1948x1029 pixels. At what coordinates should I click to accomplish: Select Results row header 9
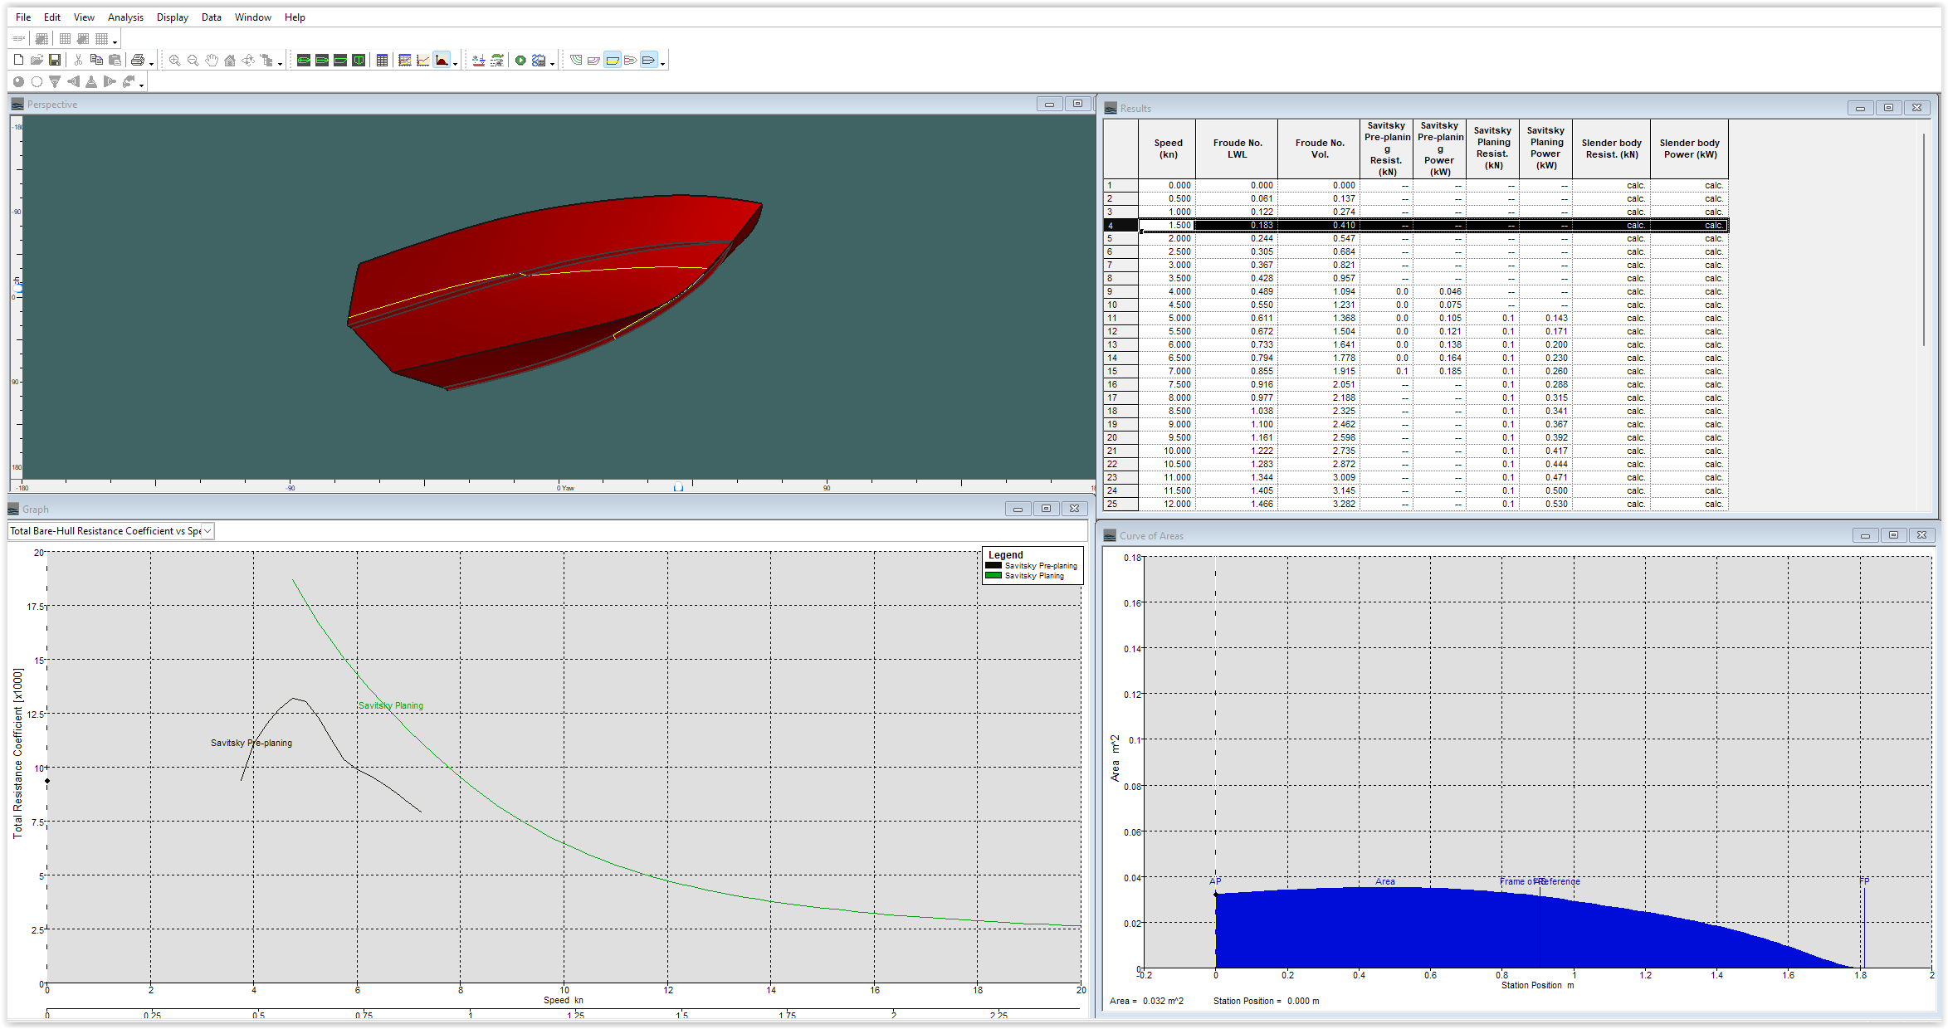coord(1120,291)
